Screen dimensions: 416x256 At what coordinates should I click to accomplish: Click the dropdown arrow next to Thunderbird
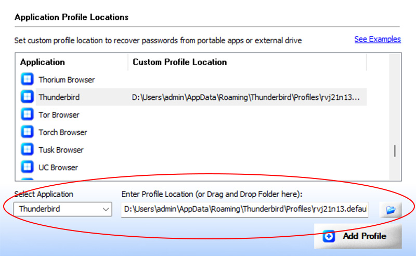click(x=106, y=209)
